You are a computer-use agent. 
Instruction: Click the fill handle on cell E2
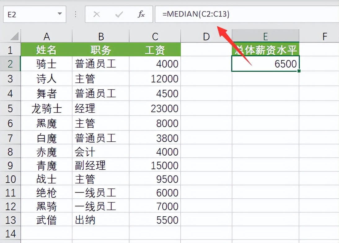[298, 71]
